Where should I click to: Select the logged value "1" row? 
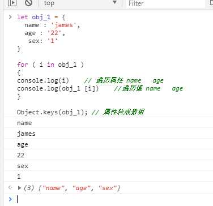(x=109, y=177)
